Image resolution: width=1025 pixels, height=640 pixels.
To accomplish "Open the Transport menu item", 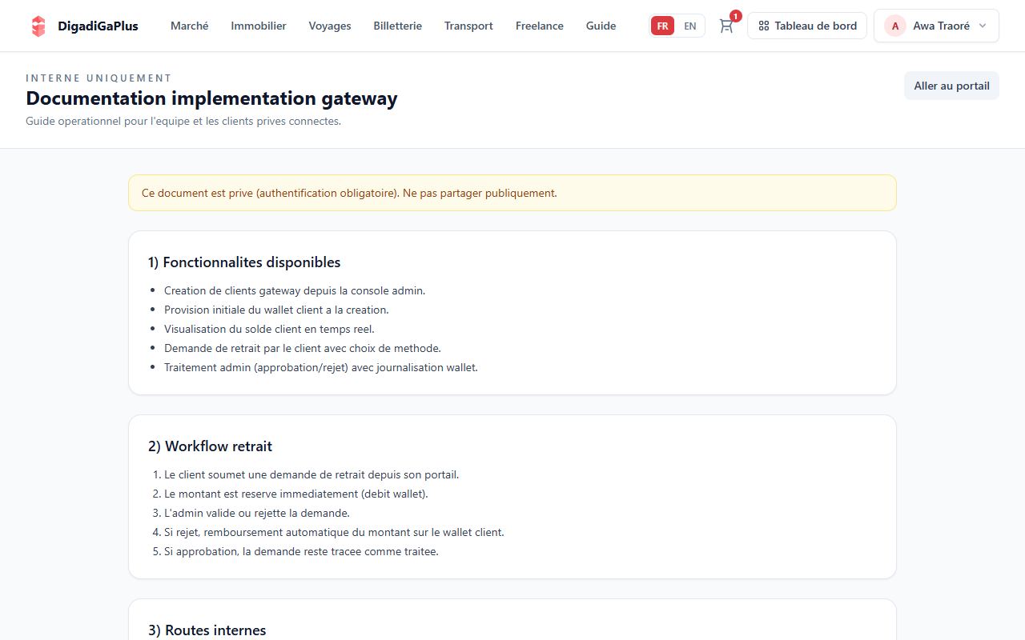I will coord(468,26).
